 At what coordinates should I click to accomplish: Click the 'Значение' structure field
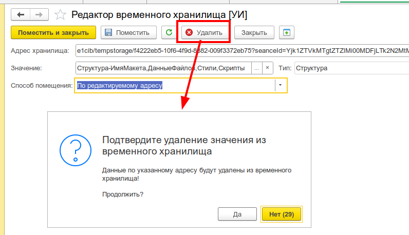pyautogui.click(x=163, y=68)
